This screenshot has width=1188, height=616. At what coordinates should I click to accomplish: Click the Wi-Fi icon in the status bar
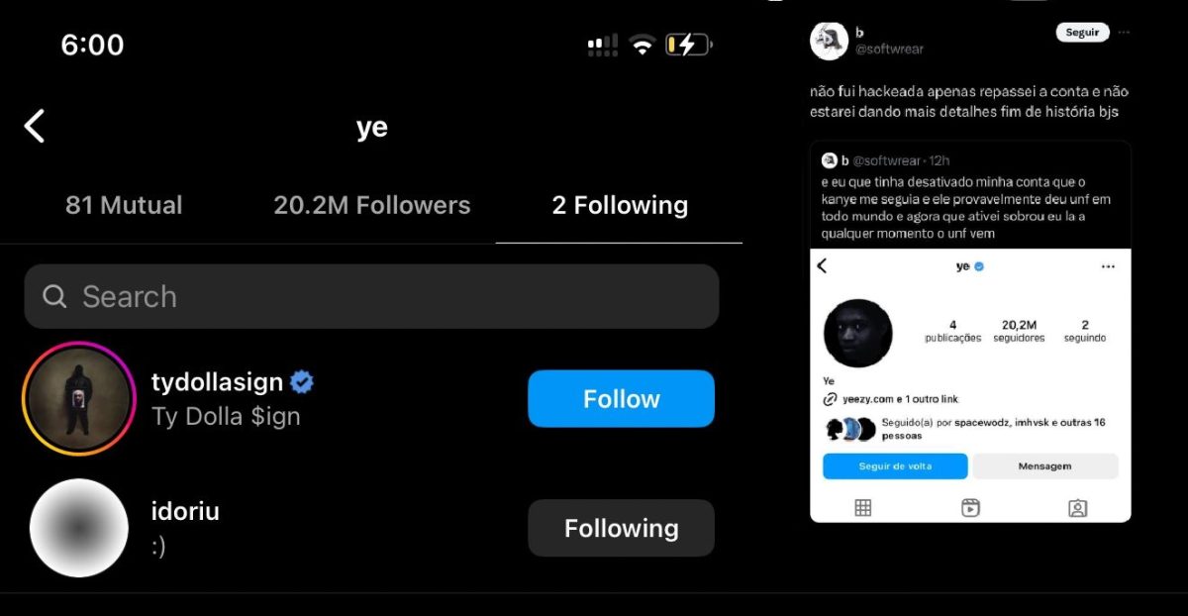(x=642, y=44)
